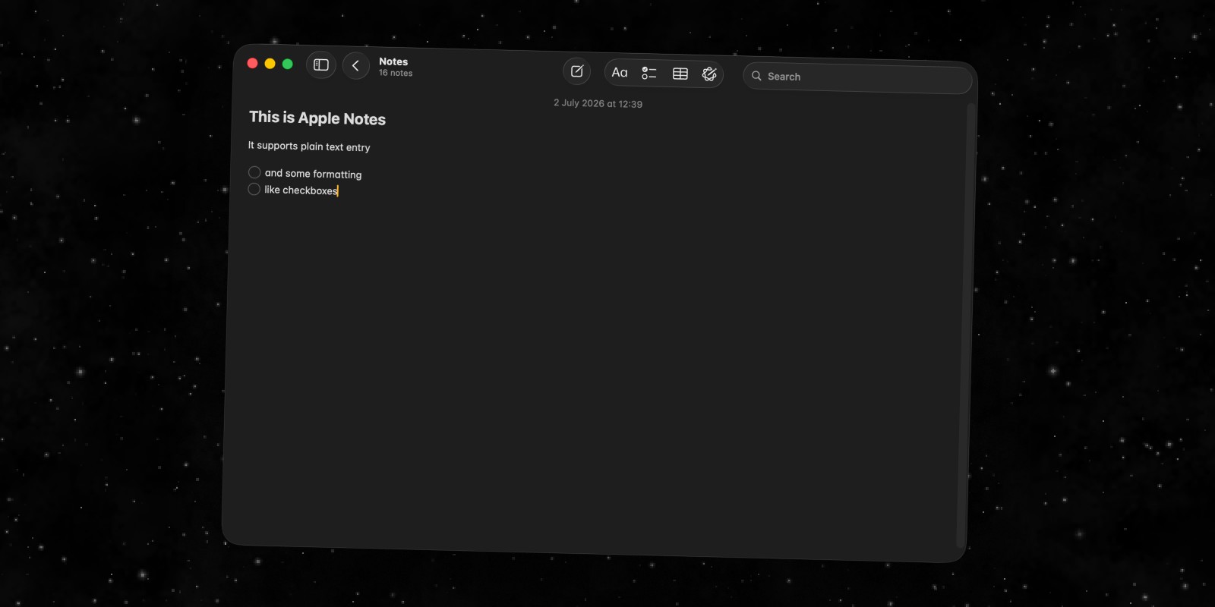Click the 'Notes' folder title
Screen dimensions: 1215x607
tap(393, 61)
